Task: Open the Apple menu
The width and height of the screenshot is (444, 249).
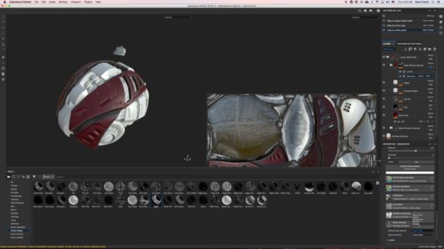Action: tap(5, 2)
